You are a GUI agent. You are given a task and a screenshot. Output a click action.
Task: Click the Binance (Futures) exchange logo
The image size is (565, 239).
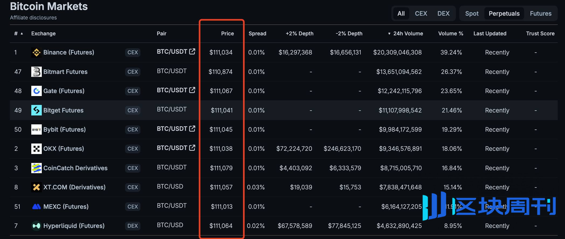tap(36, 52)
